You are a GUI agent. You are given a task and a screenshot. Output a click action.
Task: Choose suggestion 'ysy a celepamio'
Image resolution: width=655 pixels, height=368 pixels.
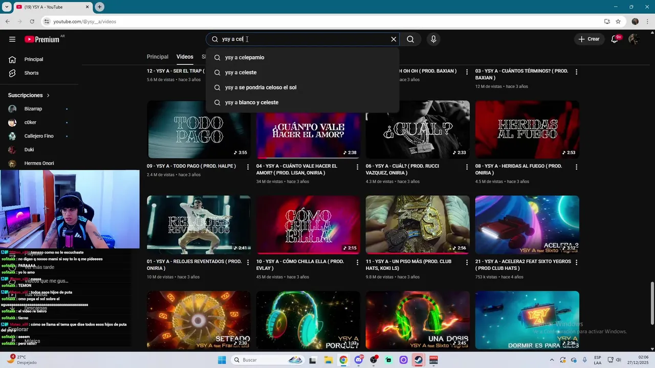tap(302, 57)
